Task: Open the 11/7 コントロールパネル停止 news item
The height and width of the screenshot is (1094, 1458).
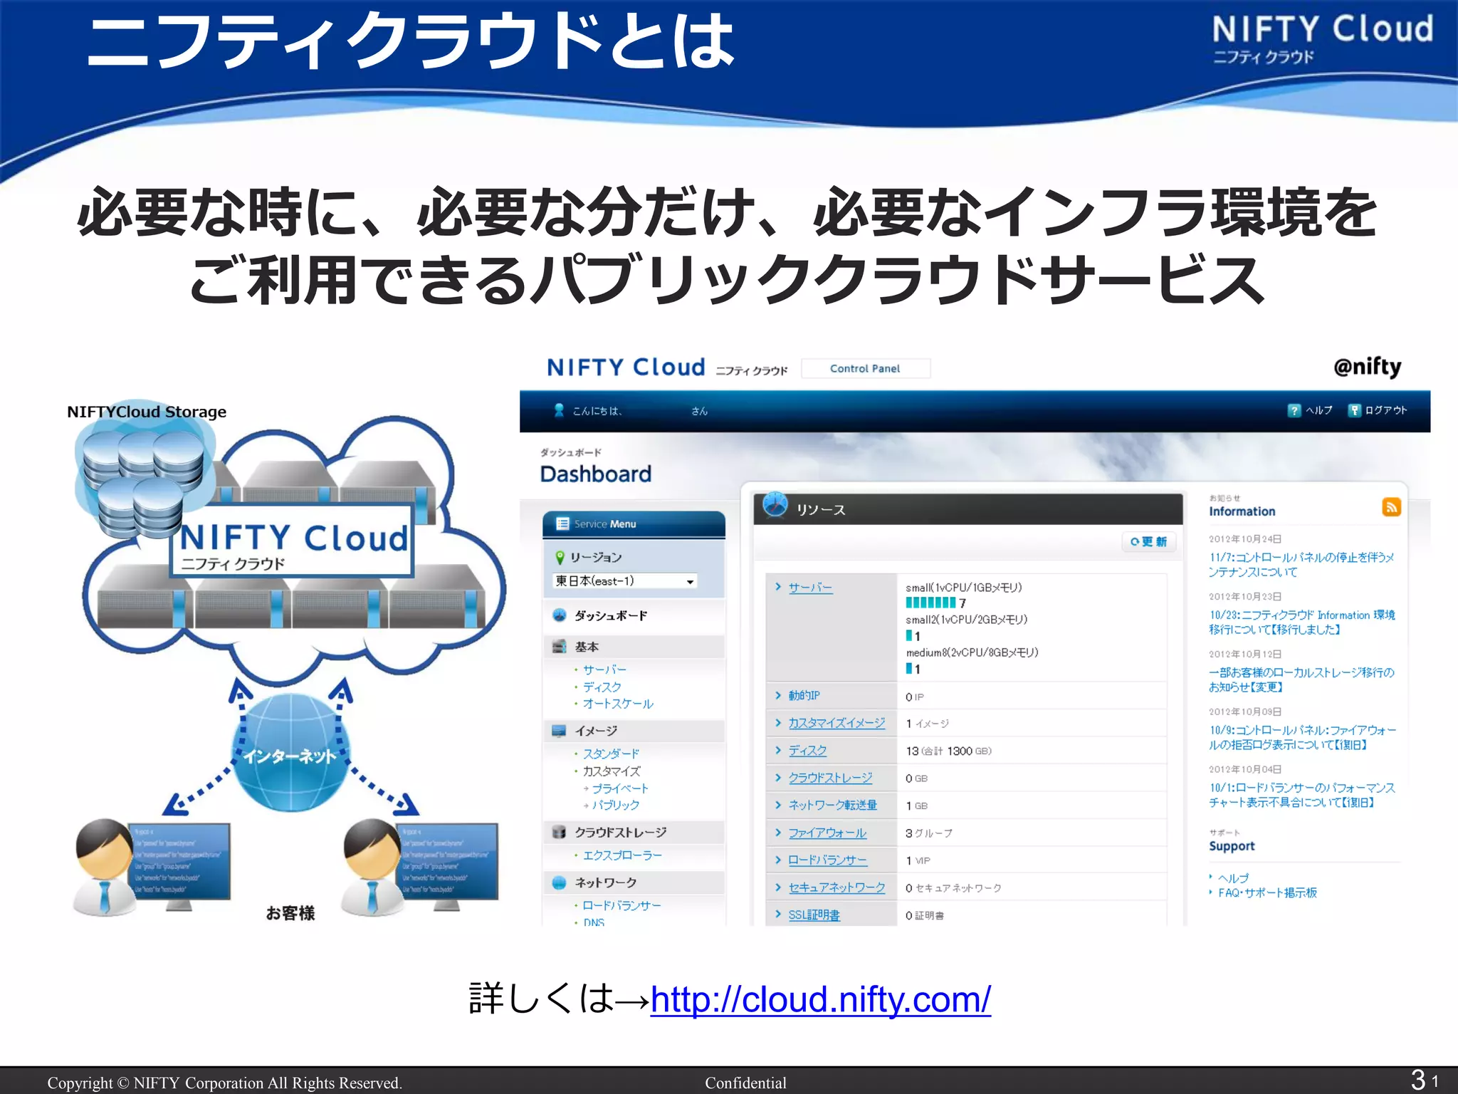Action: tap(1301, 565)
